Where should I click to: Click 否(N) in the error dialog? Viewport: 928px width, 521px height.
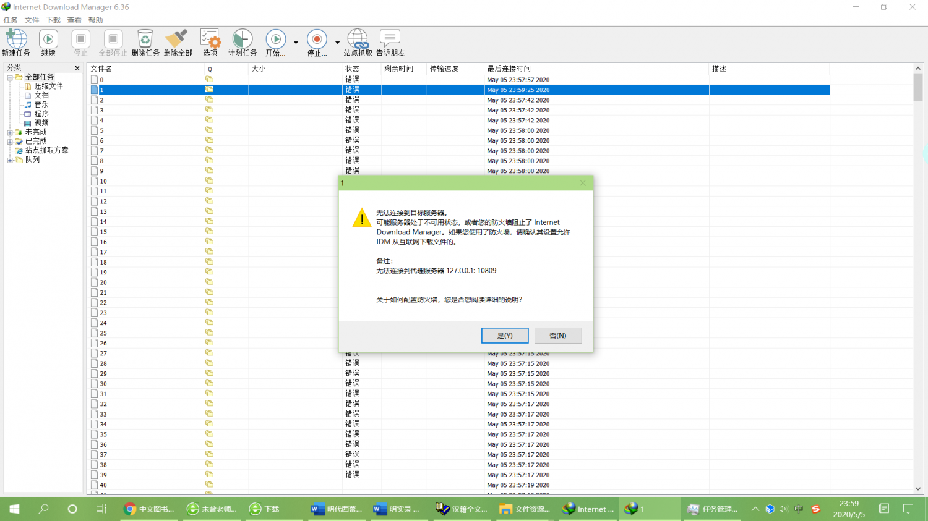tap(558, 336)
